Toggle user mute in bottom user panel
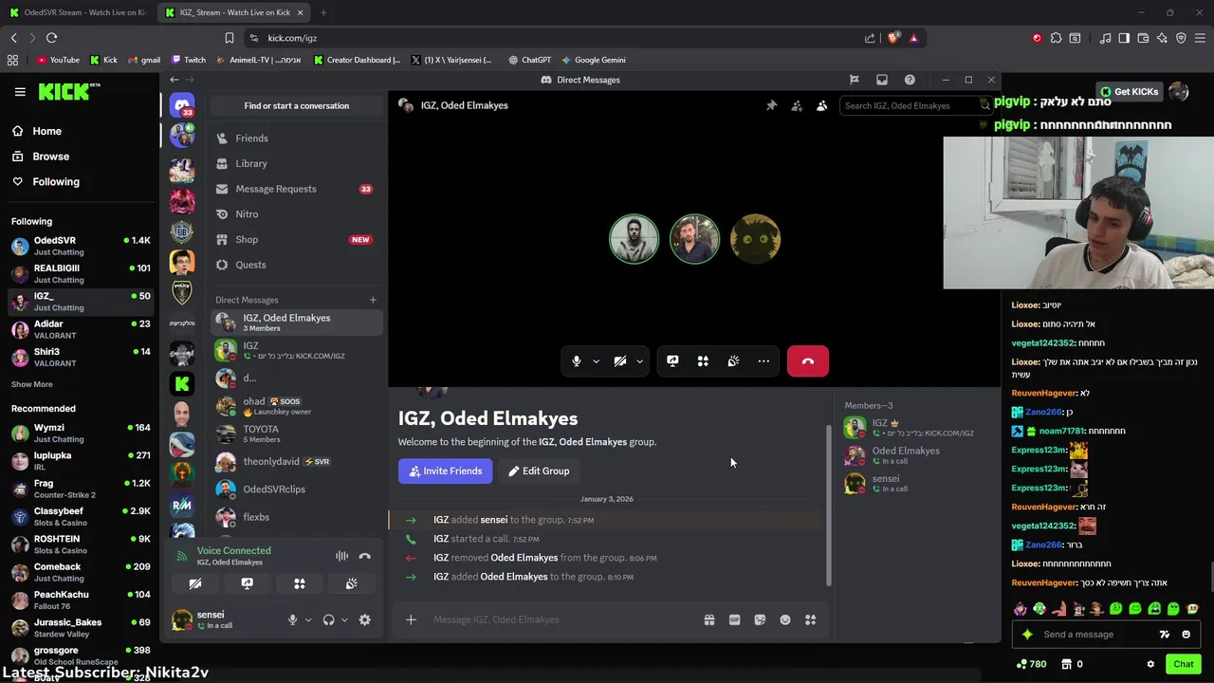 [292, 619]
